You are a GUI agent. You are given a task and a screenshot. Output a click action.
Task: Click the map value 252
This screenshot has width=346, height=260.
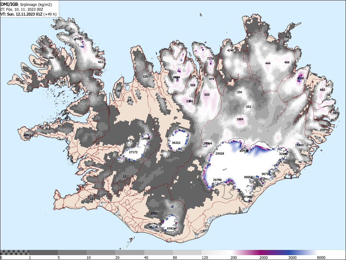(x=248, y=107)
